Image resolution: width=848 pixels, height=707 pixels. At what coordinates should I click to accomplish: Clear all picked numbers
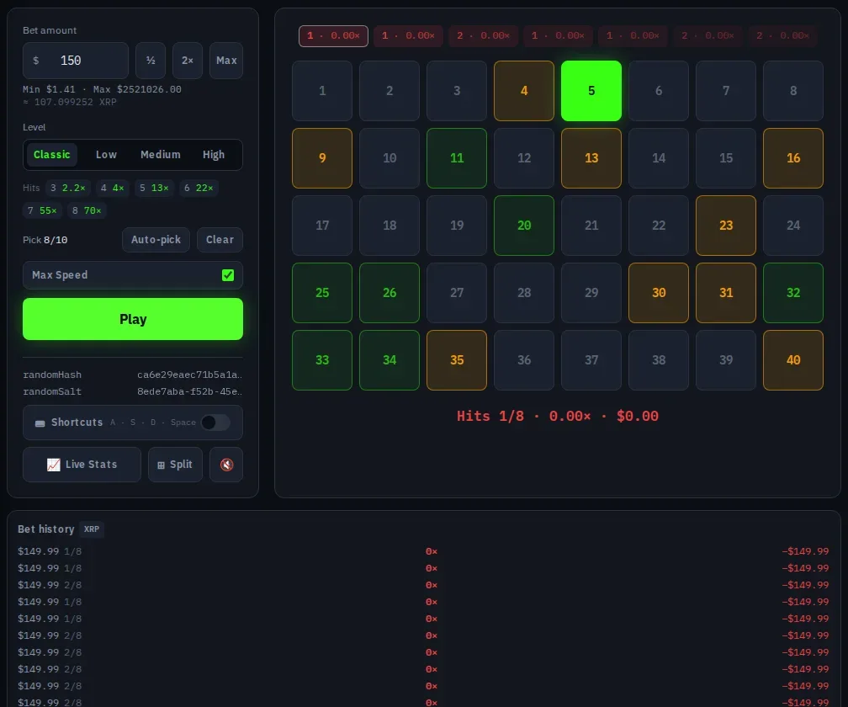(x=220, y=240)
